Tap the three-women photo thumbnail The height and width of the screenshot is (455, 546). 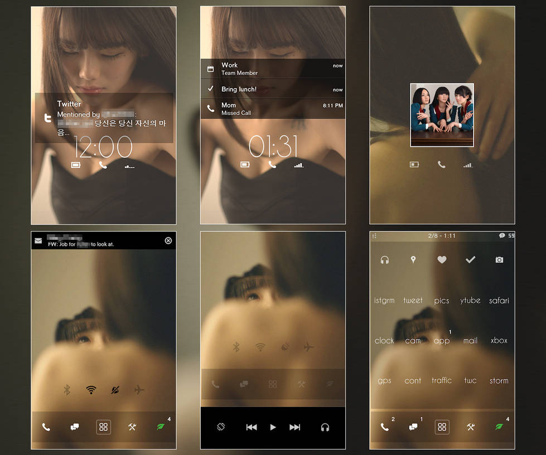tap(442, 115)
